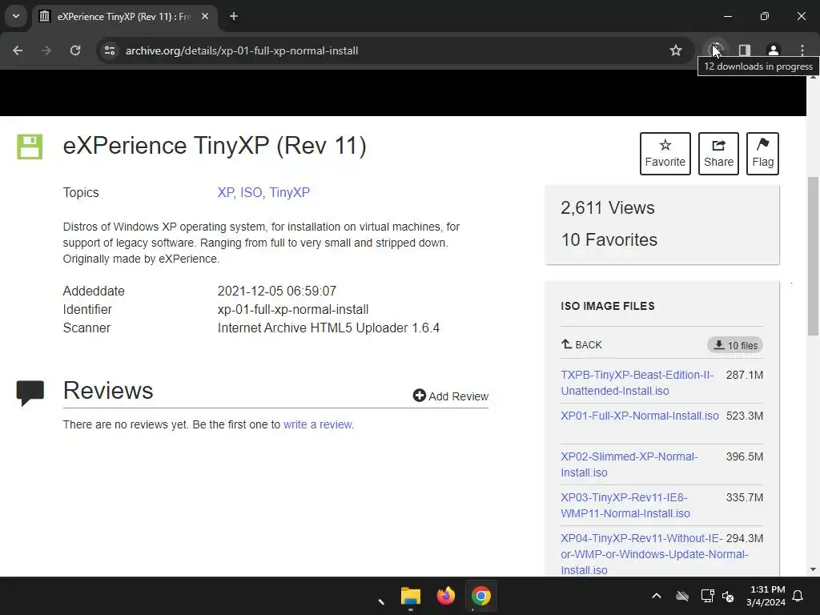Click the Reviews speech bubble icon
This screenshot has height=615, width=820.
[x=30, y=392]
